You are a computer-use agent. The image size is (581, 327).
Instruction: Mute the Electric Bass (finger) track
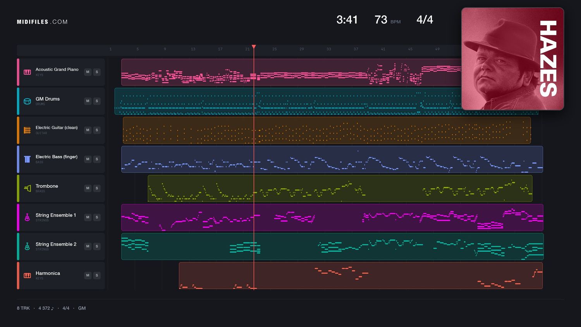[88, 159]
